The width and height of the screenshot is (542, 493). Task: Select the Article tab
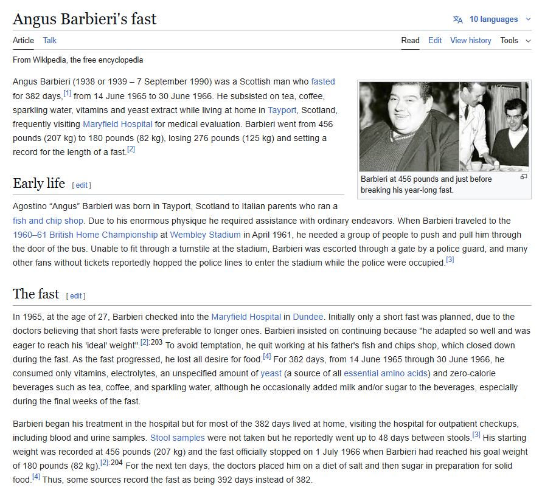[x=23, y=40]
